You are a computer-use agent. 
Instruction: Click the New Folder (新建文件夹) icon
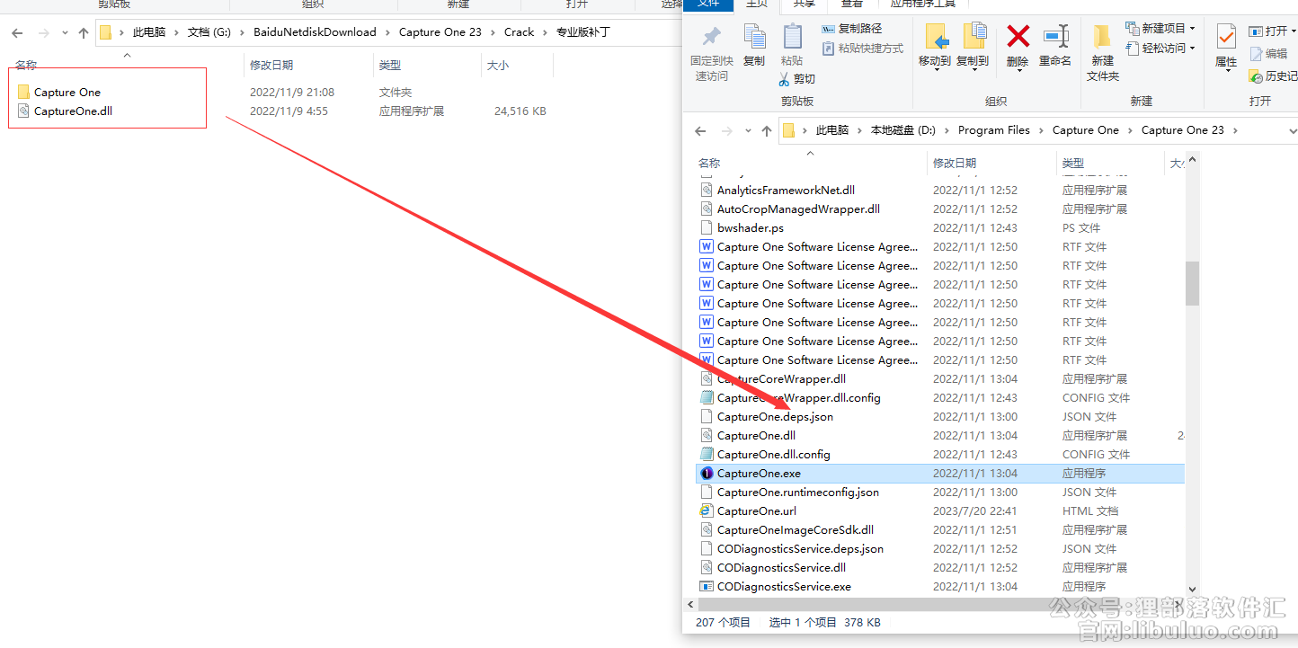(x=1102, y=38)
